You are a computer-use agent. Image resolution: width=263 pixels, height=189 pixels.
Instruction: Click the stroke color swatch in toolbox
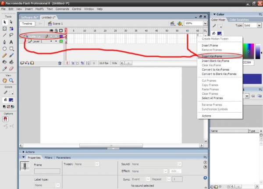11,93
